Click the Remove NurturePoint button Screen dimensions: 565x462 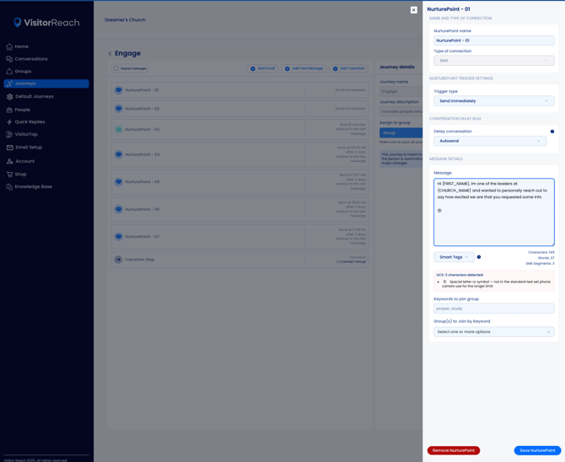(x=453, y=450)
